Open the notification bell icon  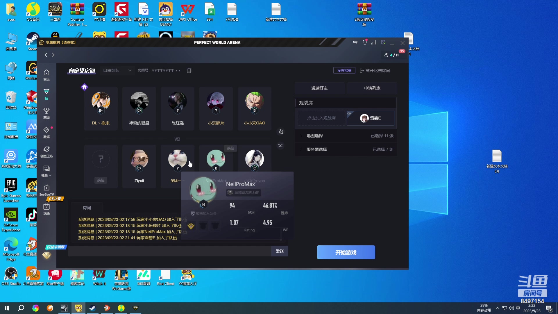click(x=364, y=42)
